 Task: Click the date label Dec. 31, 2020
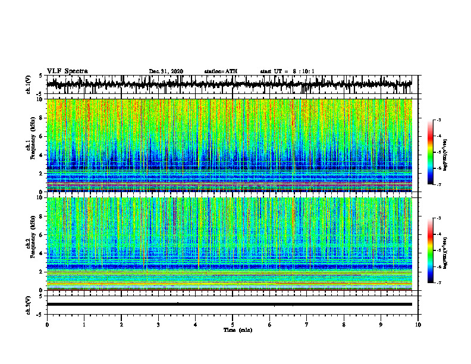166,71
